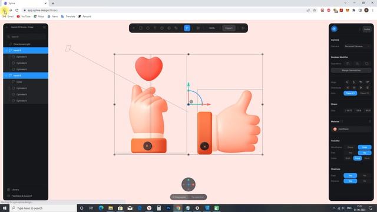Switch to the Spline browser tab
The image size is (377, 212).
click(x=25, y=4)
